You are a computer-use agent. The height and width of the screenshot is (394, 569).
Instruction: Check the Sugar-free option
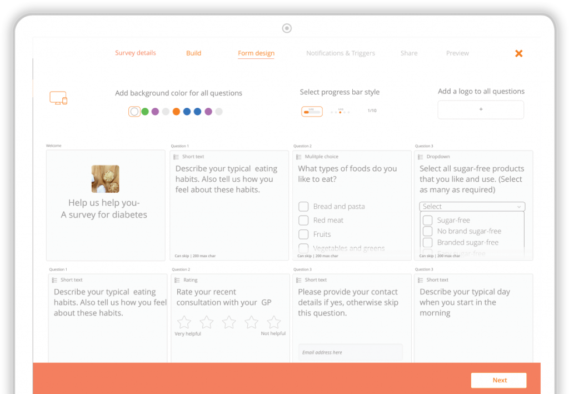click(x=427, y=220)
